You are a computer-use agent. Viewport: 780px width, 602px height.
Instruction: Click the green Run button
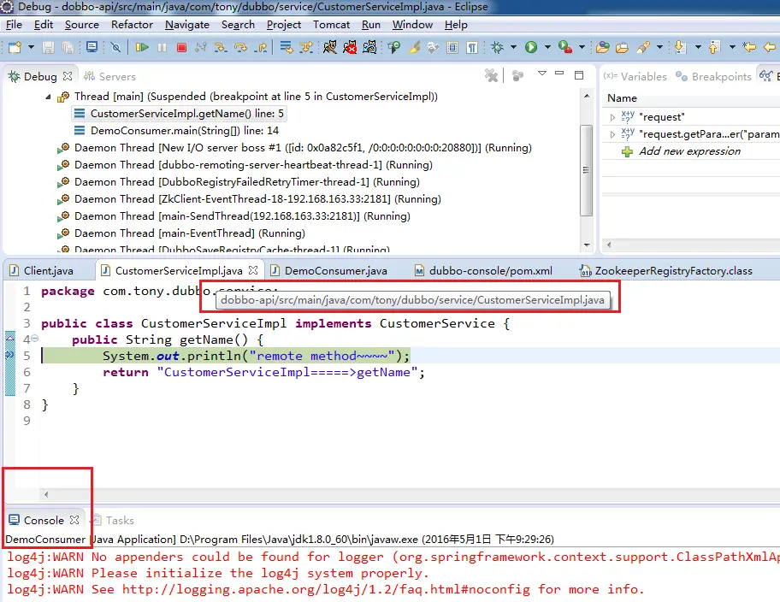pyautogui.click(x=531, y=47)
